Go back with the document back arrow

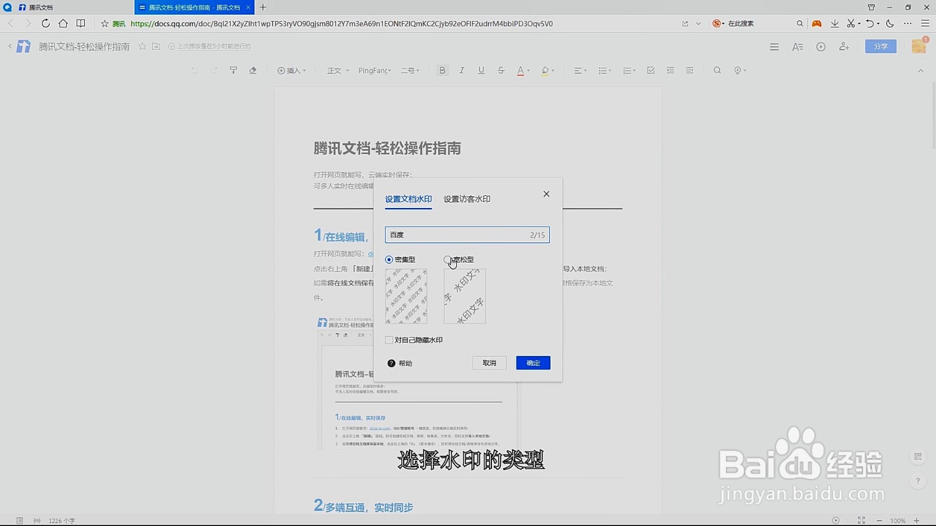pos(10,46)
